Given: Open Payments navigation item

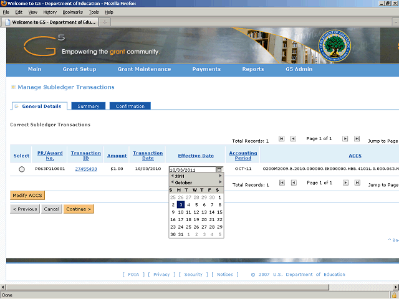Looking at the screenshot, I should pyautogui.click(x=206, y=69).
